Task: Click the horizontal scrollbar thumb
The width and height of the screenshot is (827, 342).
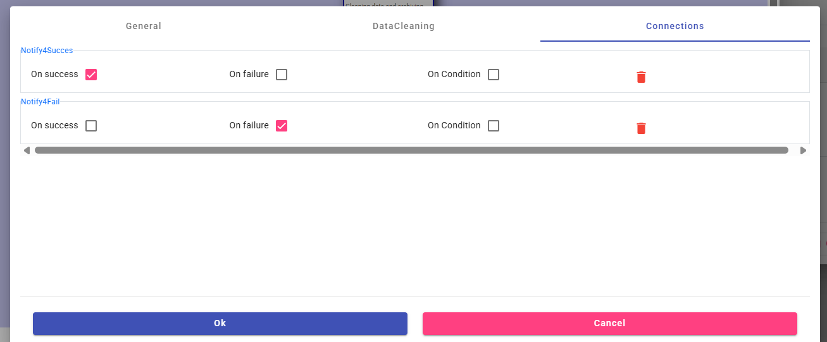Action: (411, 150)
